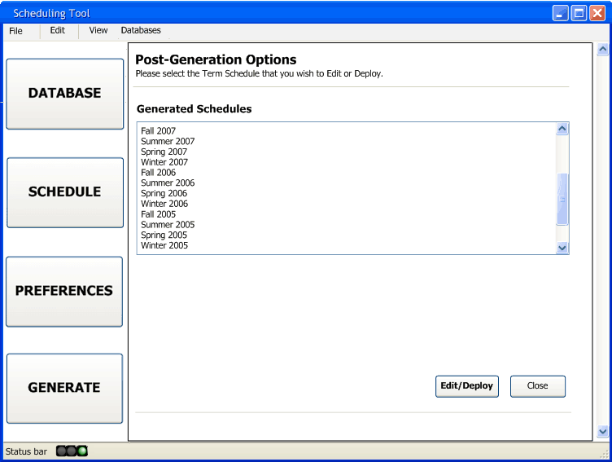Maximize the Scheduling Tool window

pyautogui.click(x=579, y=13)
